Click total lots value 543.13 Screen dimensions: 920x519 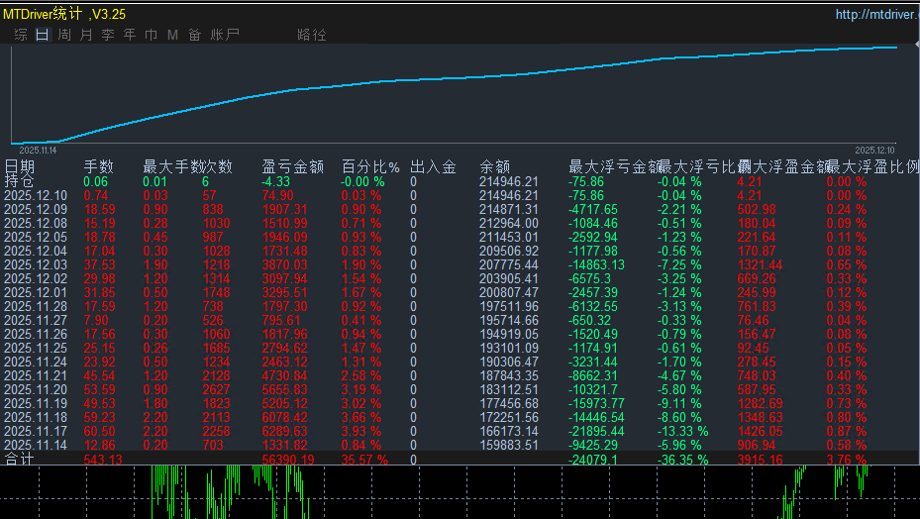pyautogui.click(x=103, y=460)
